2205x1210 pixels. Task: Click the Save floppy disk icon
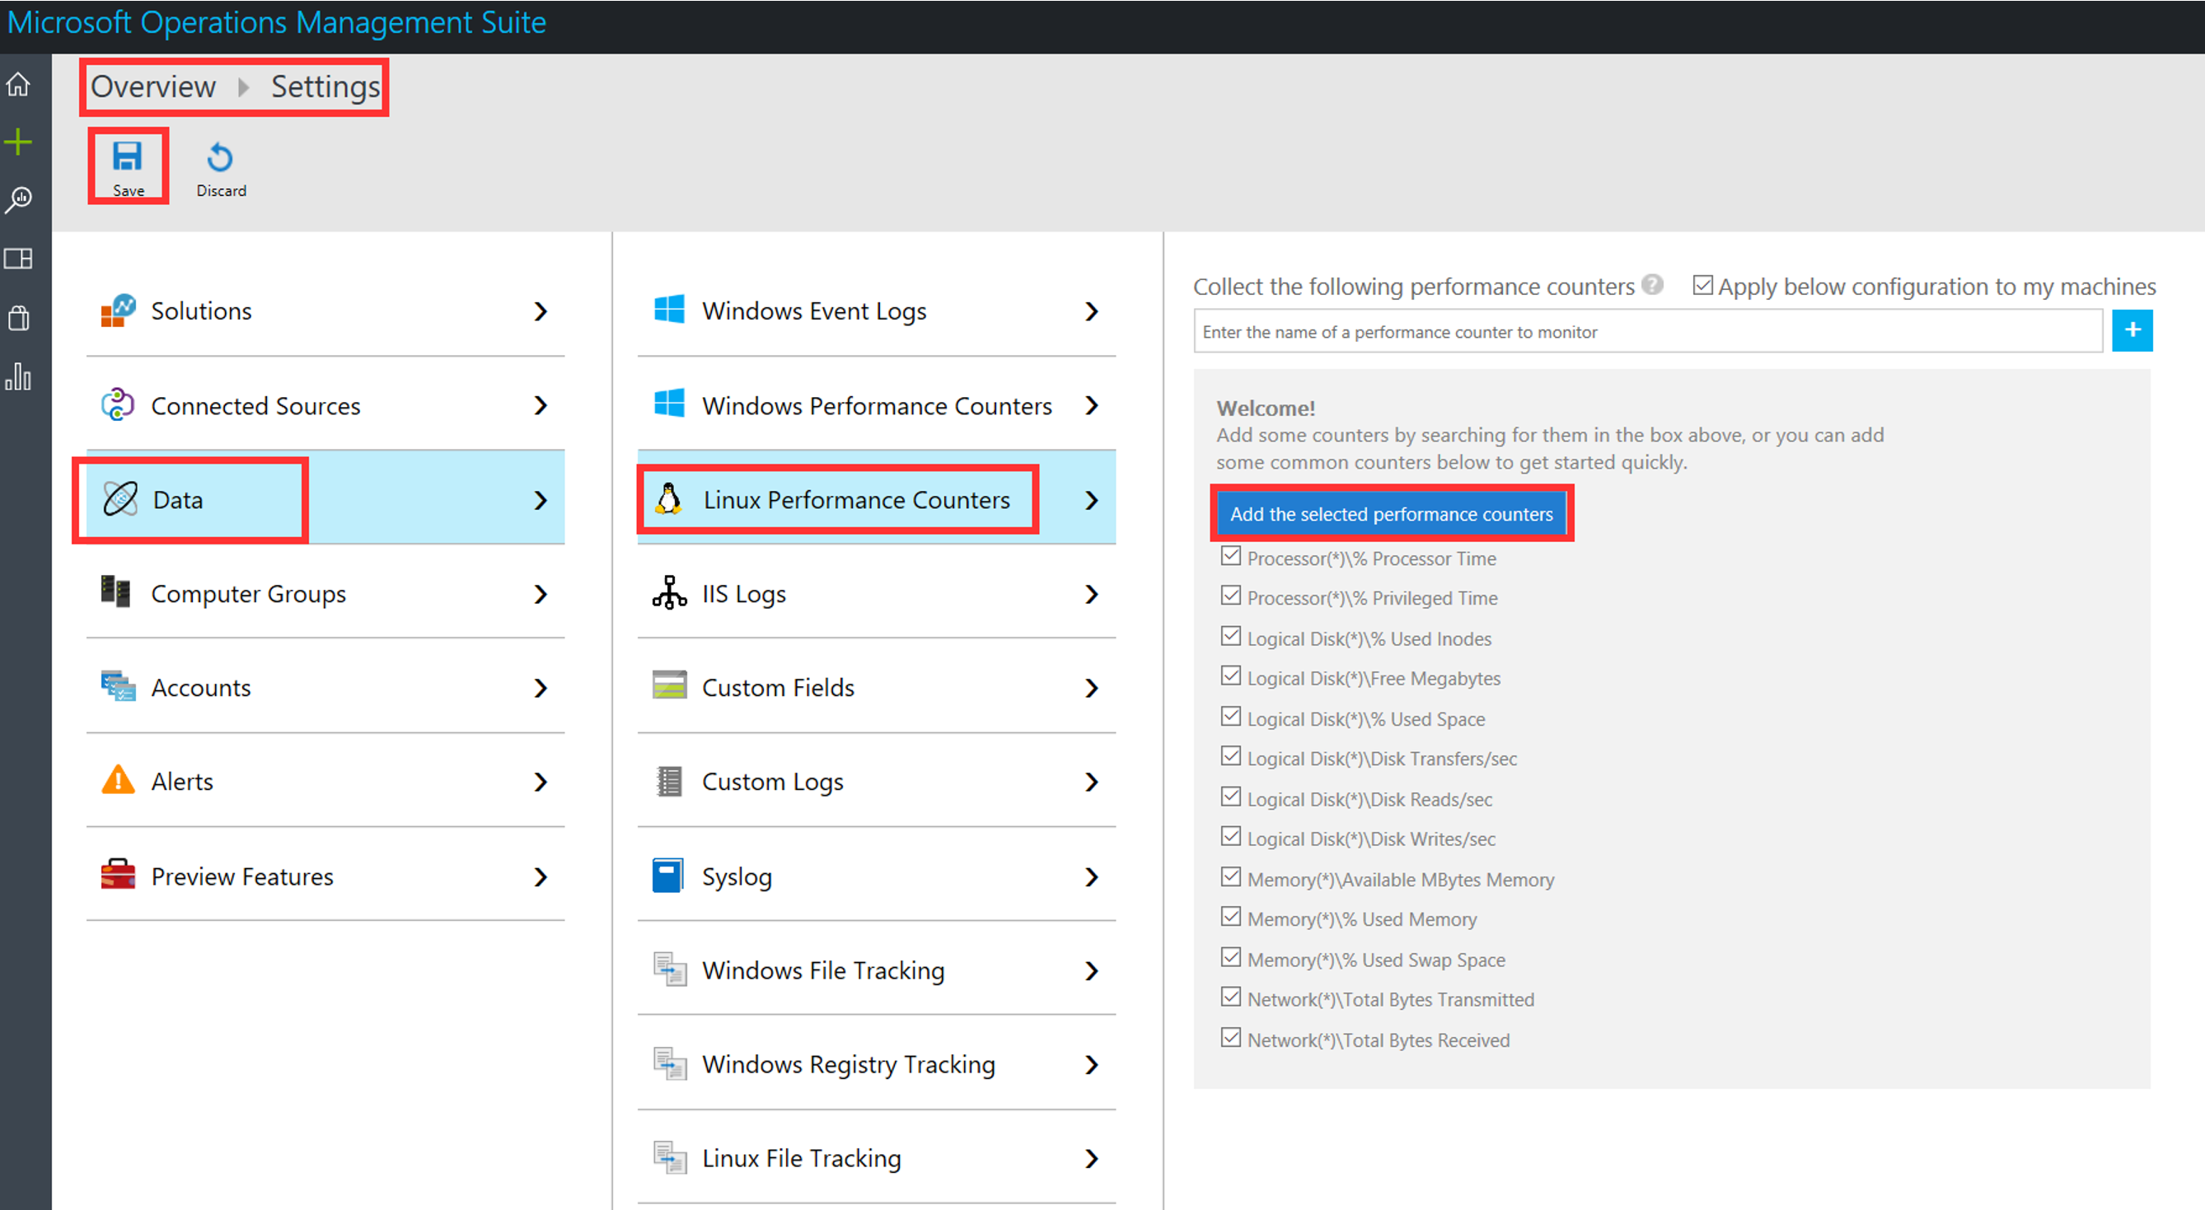click(x=128, y=157)
